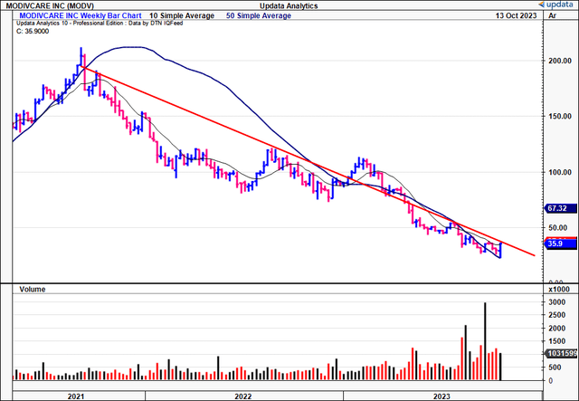Viewport: 579px width, 401px height.
Task: Click the 'x1000' volume scale label
Action: [x=559, y=290]
